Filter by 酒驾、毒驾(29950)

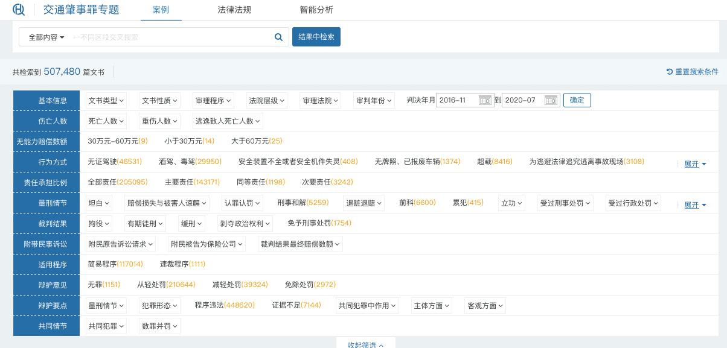[190, 162]
